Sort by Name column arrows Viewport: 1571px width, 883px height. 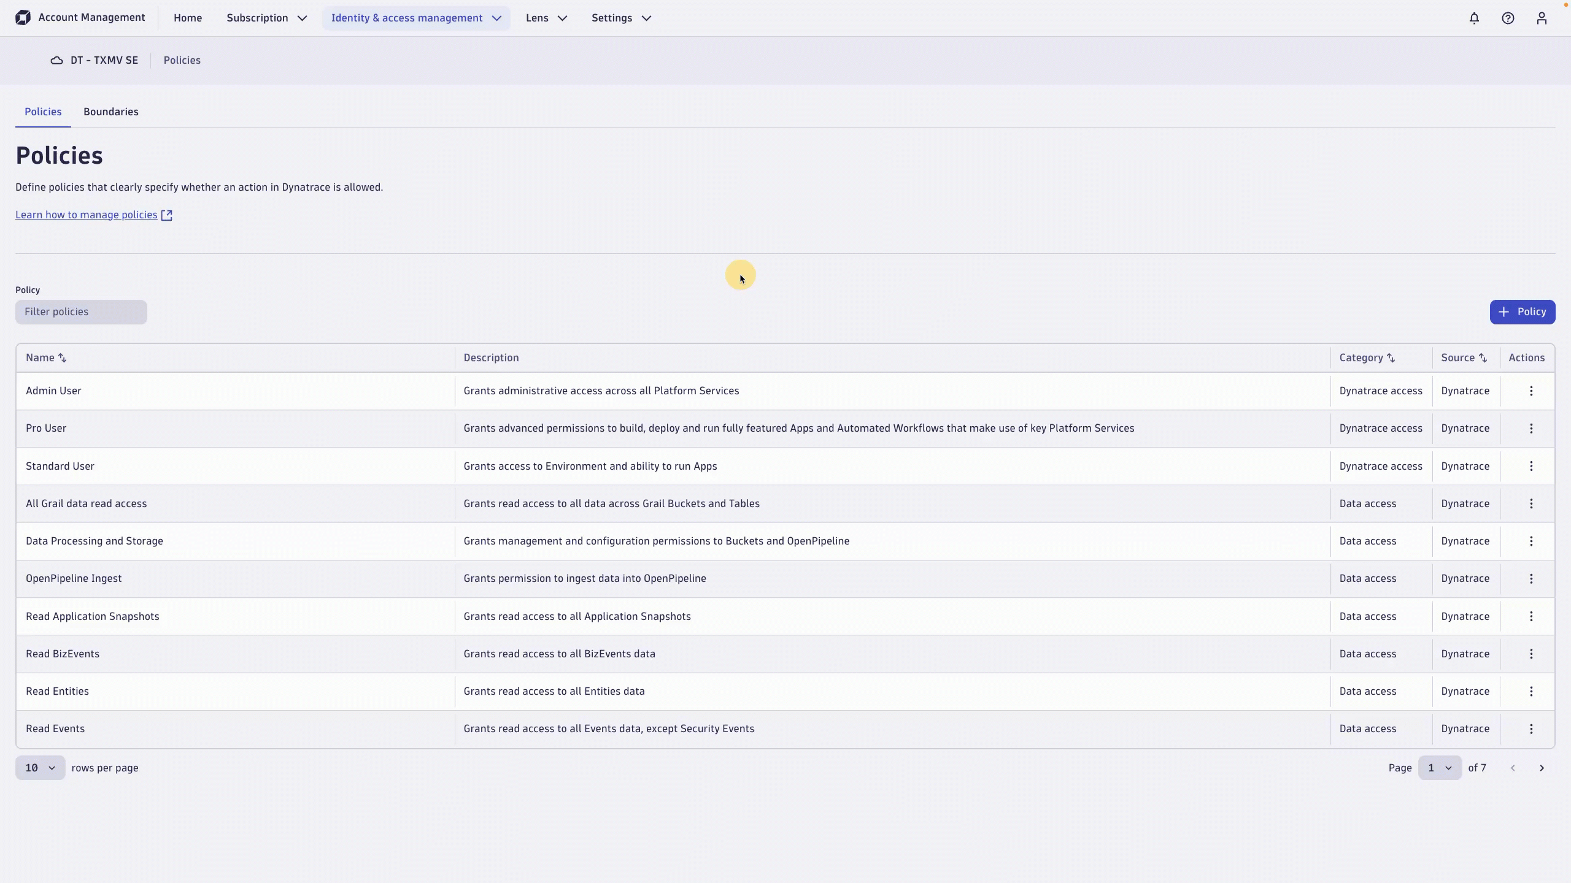tap(62, 358)
